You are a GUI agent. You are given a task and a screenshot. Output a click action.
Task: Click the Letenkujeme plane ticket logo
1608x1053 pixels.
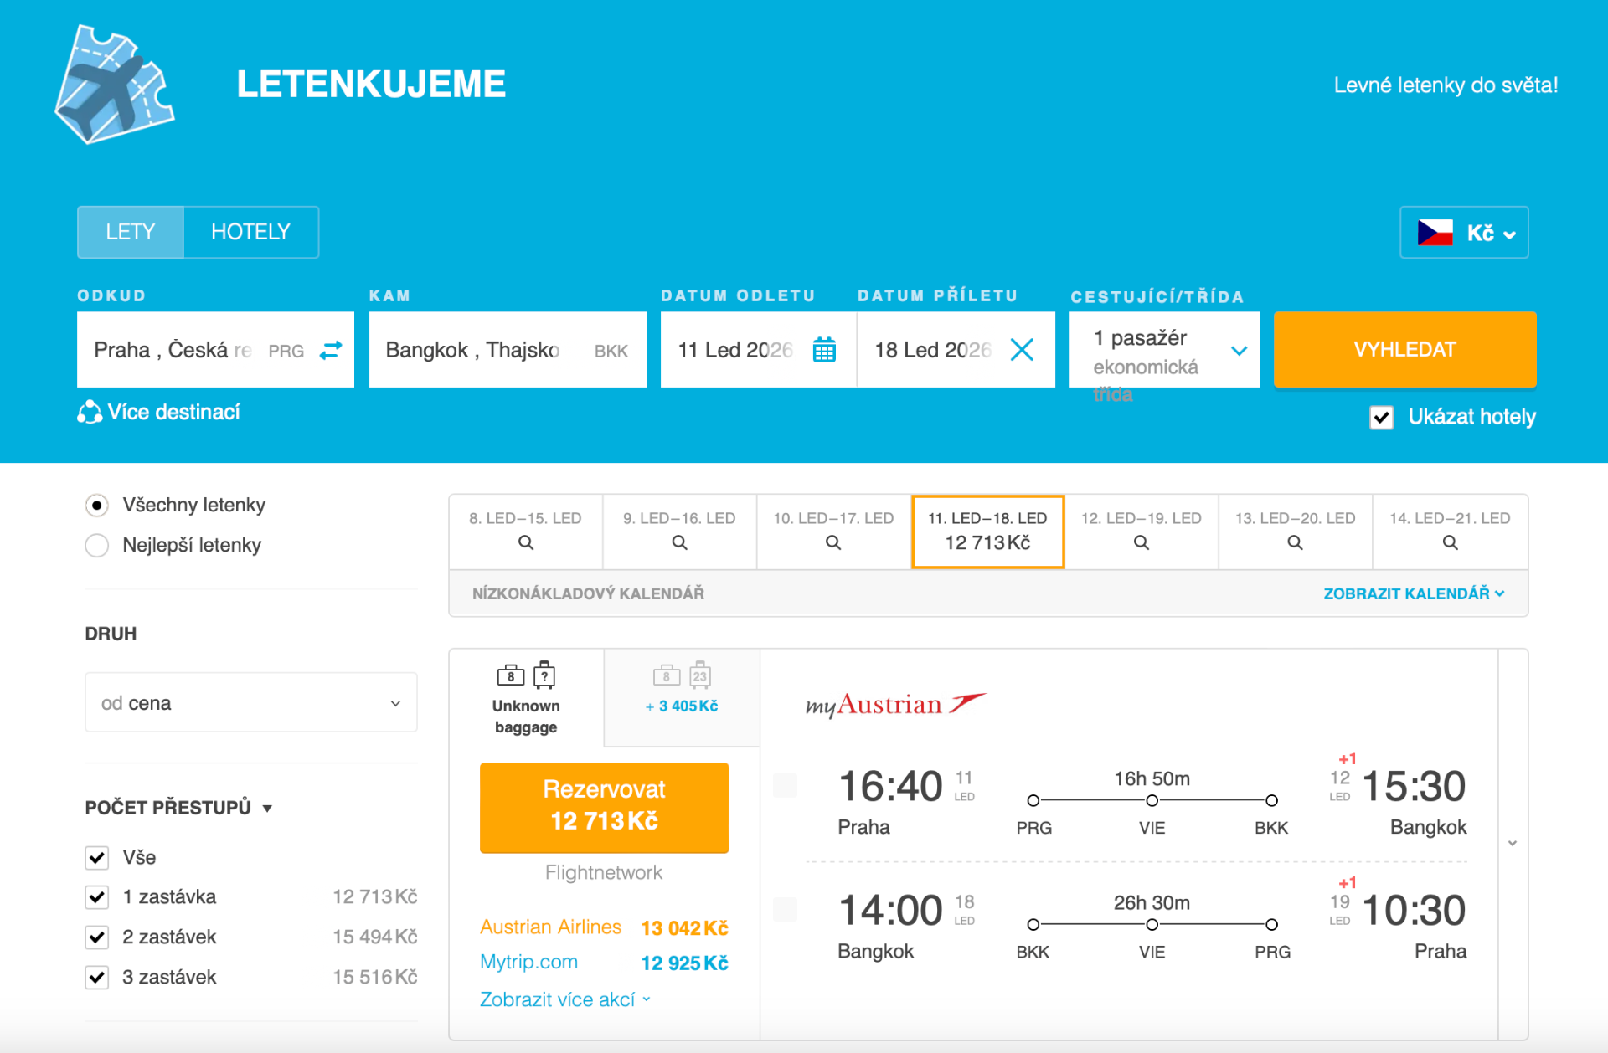[115, 84]
